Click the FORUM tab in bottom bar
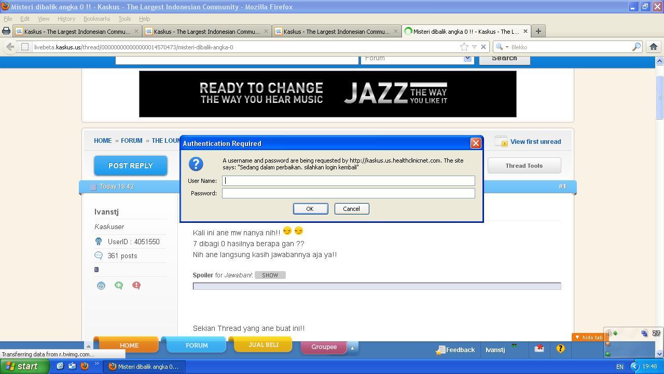 pyautogui.click(x=197, y=345)
